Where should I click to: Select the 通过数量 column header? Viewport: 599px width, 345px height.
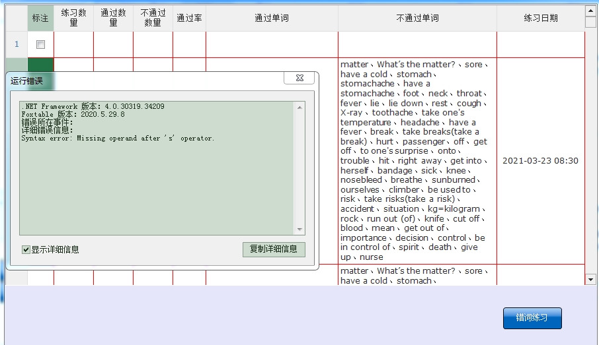pos(114,18)
